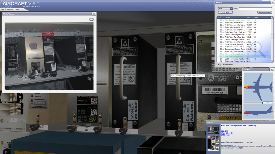Sort results by the FIN column header

pyautogui.click(x=249, y=18)
